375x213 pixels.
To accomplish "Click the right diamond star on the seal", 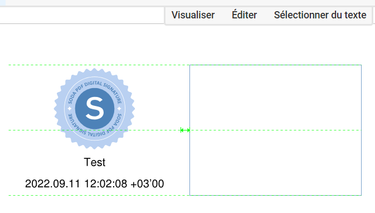I will click(x=119, y=109).
